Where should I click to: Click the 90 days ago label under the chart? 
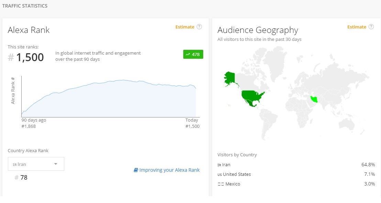(x=34, y=120)
